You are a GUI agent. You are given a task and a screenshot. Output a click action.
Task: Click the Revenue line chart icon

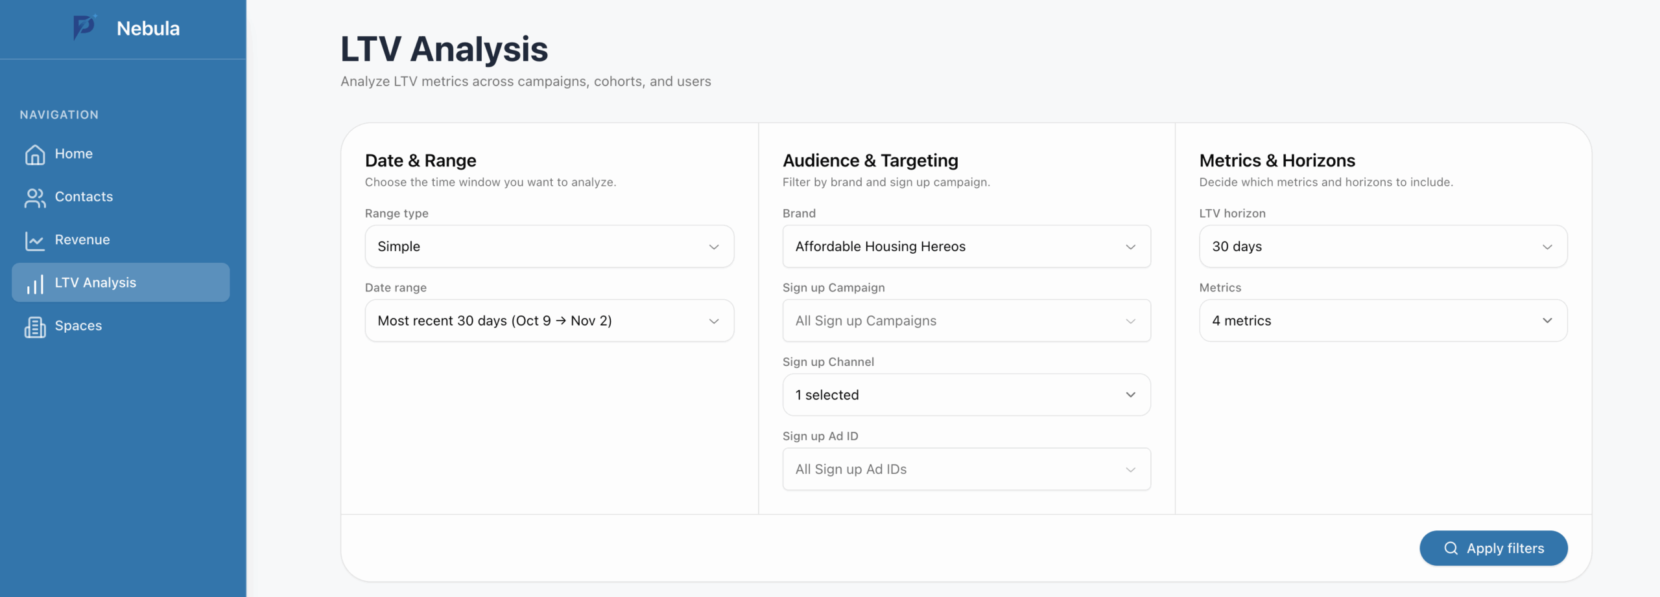pyautogui.click(x=35, y=241)
